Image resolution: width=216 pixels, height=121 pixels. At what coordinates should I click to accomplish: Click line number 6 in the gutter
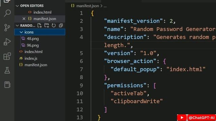coord(81,61)
